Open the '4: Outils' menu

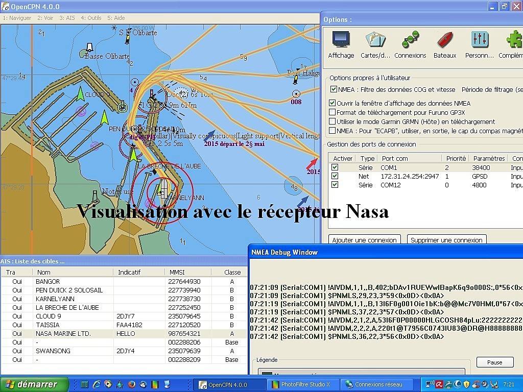tap(91, 18)
